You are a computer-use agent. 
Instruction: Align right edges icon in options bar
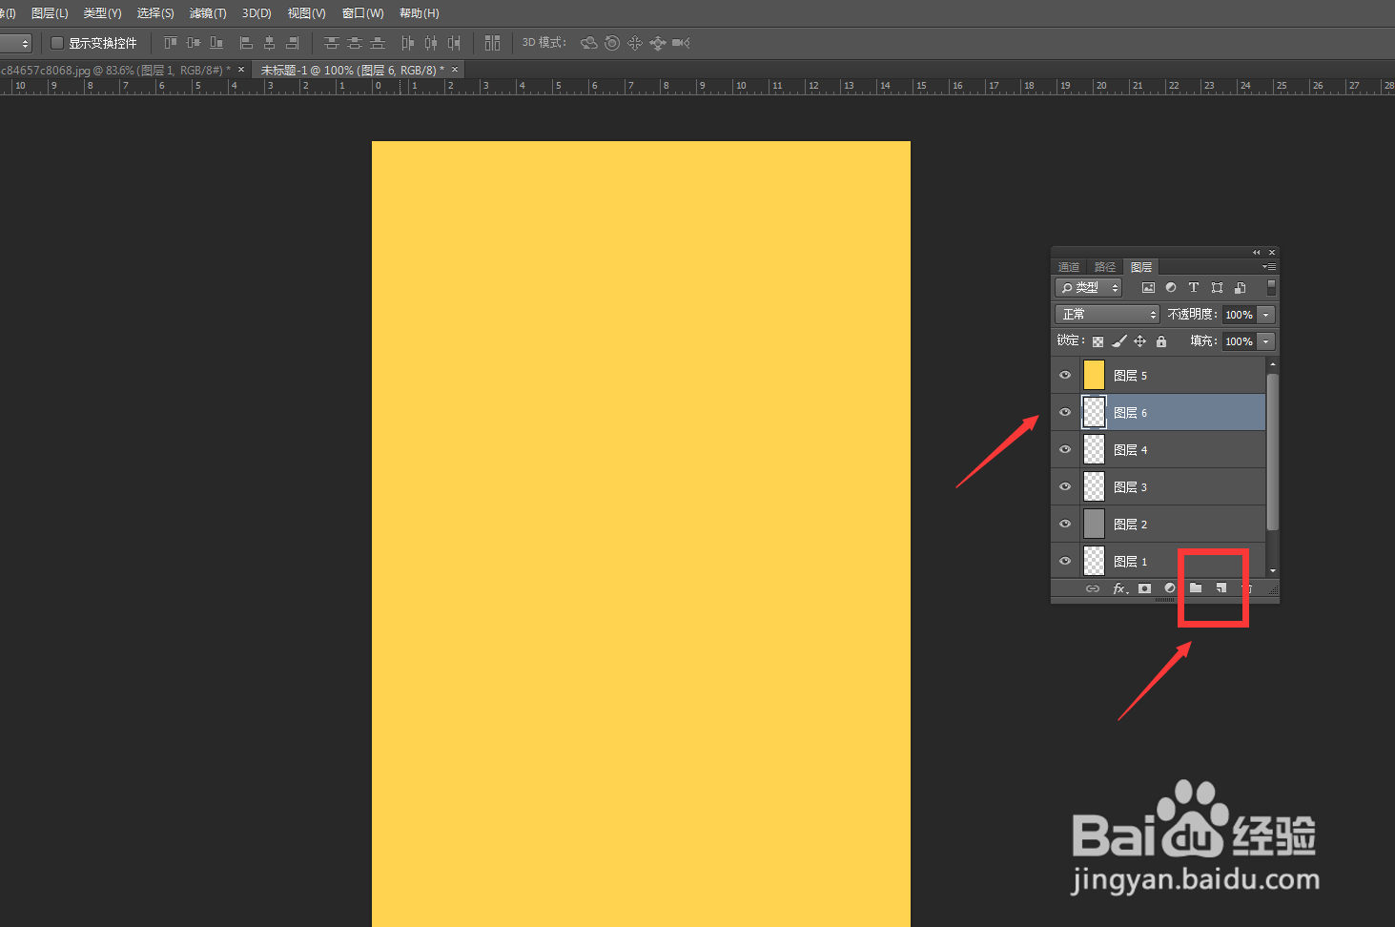293,43
